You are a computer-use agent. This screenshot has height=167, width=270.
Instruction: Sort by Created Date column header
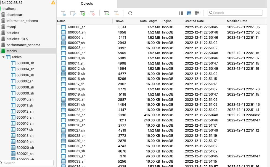click(194, 21)
